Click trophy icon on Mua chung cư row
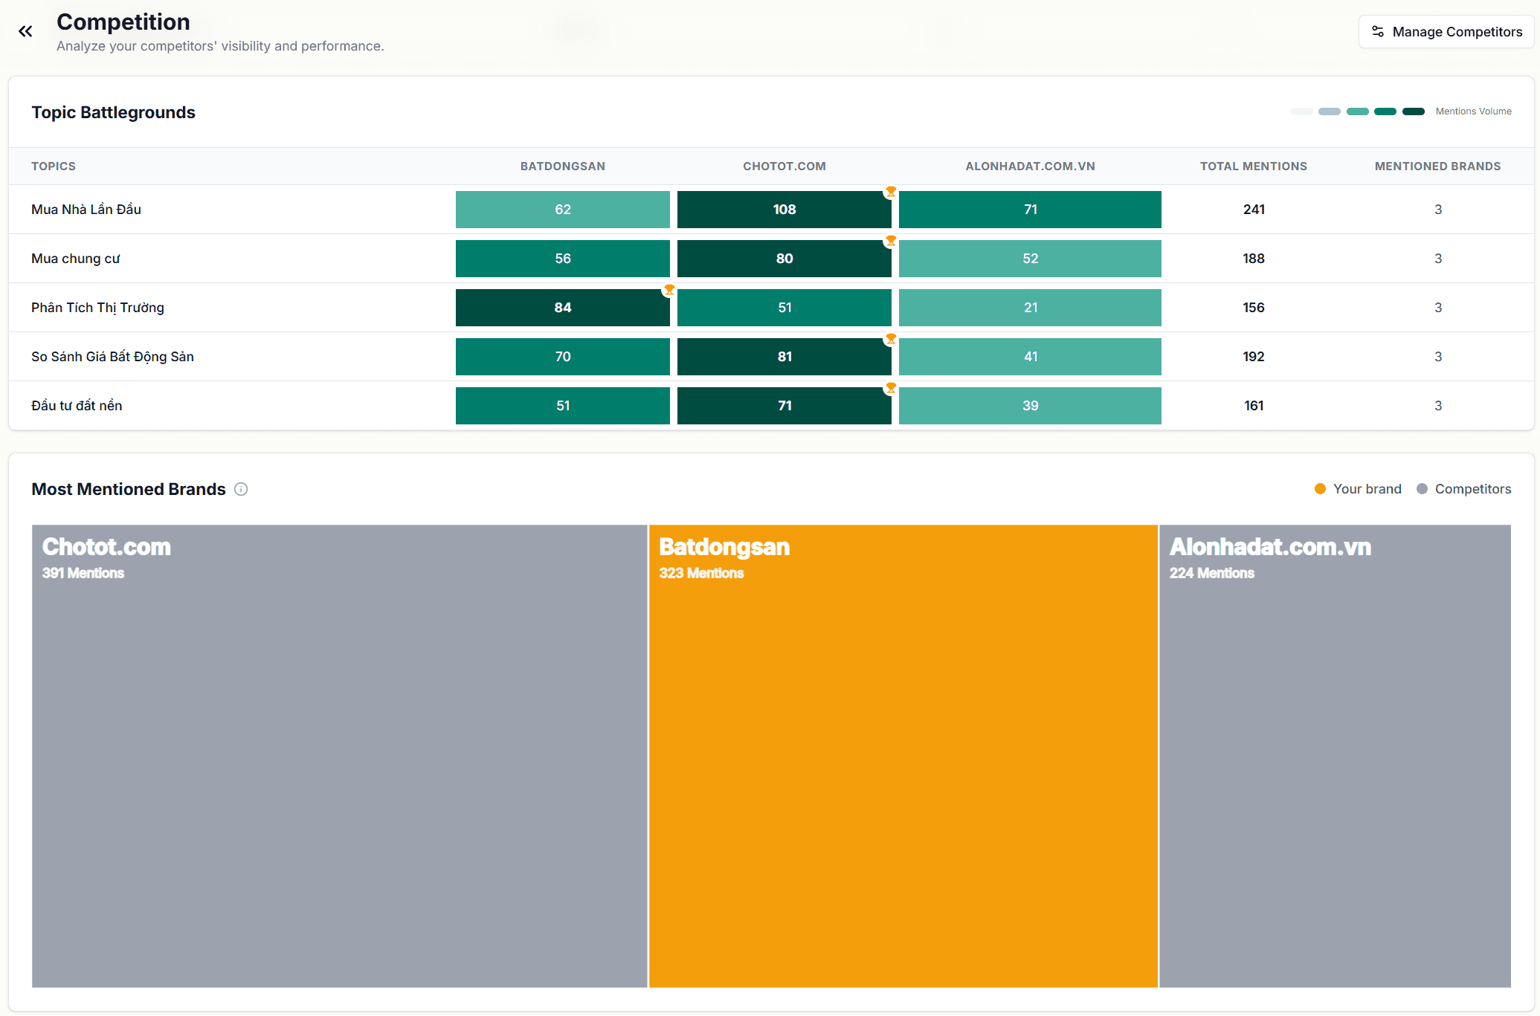Image resolution: width=1540 pixels, height=1016 pixels. (x=890, y=241)
